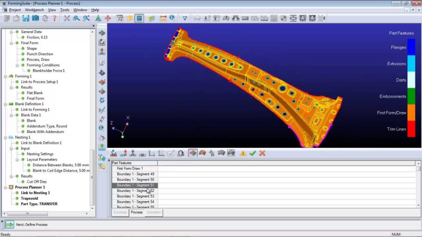Image resolution: width=422 pixels, height=237 pixels.
Task: Click the blue Save floppy disk icon
Action: [x=26, y=18]
